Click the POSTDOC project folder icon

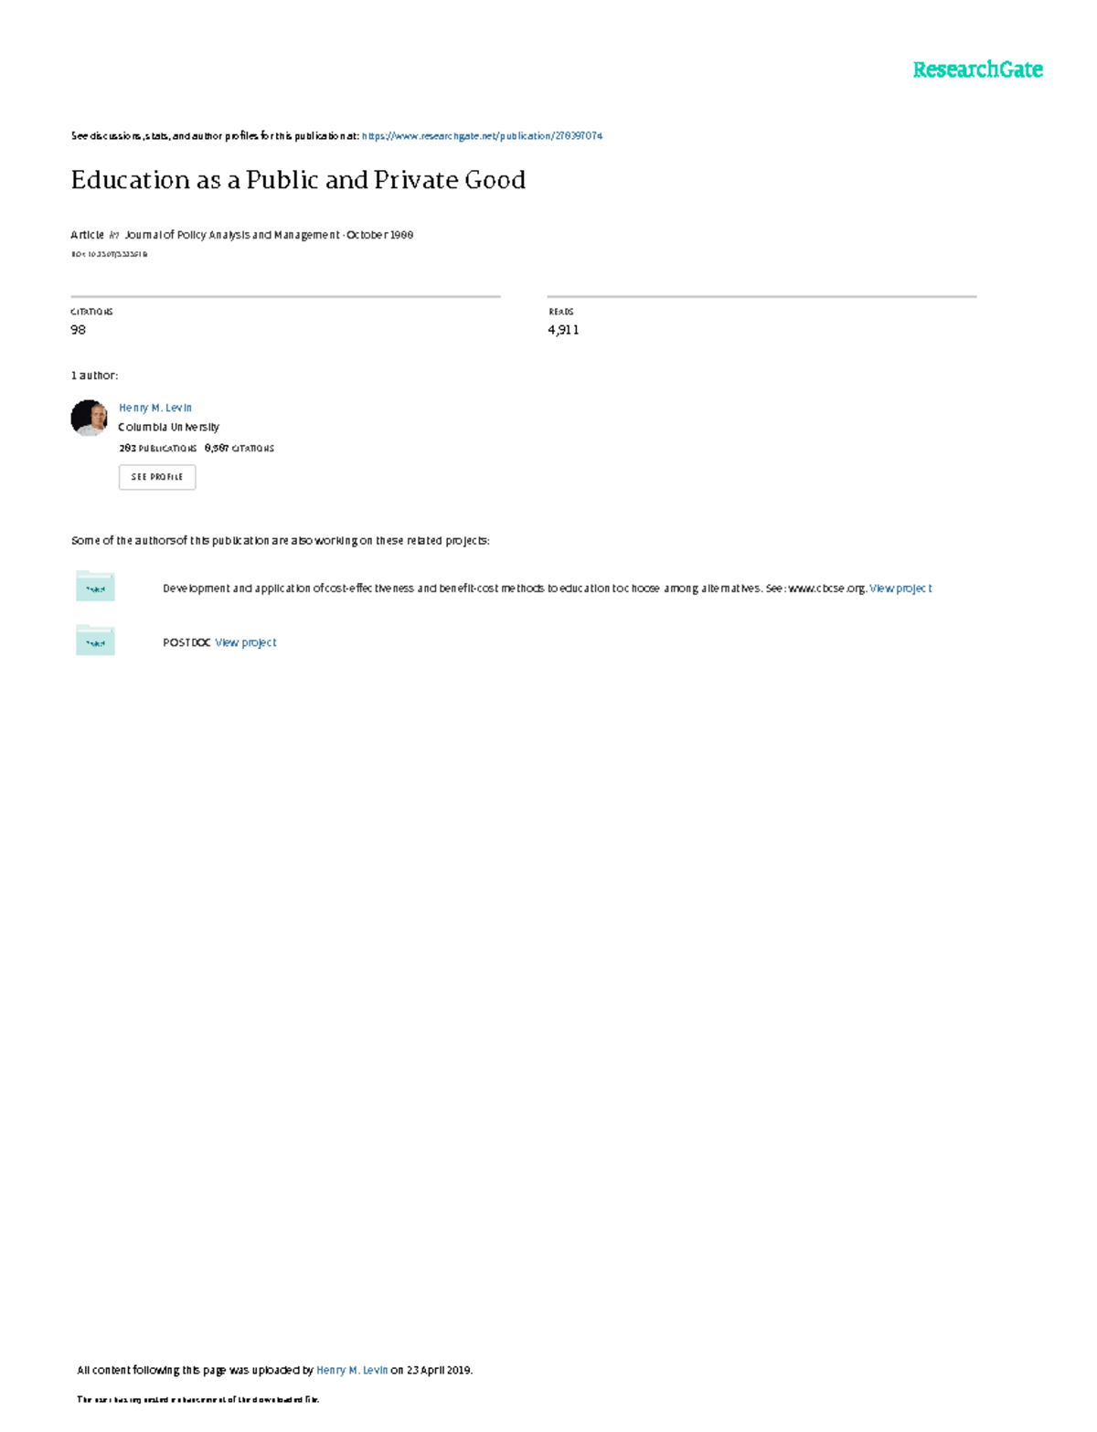coord(95,641)
